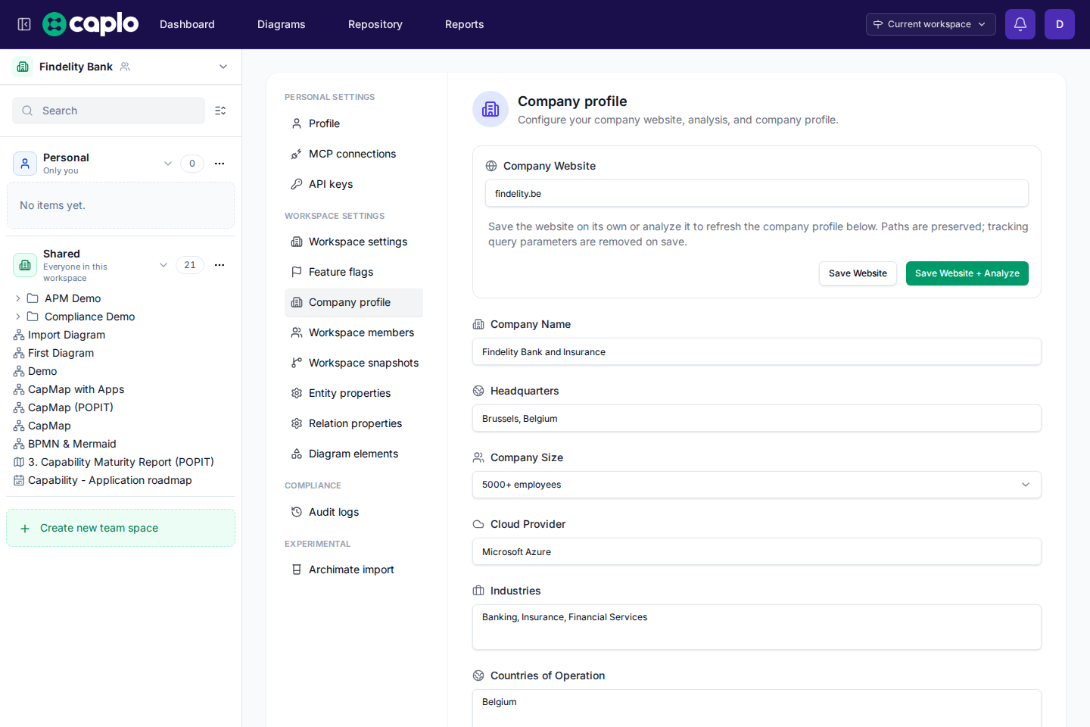Click the Audit logs history icon
This screenshot has width=1090, height=727.
coord(297,512)
